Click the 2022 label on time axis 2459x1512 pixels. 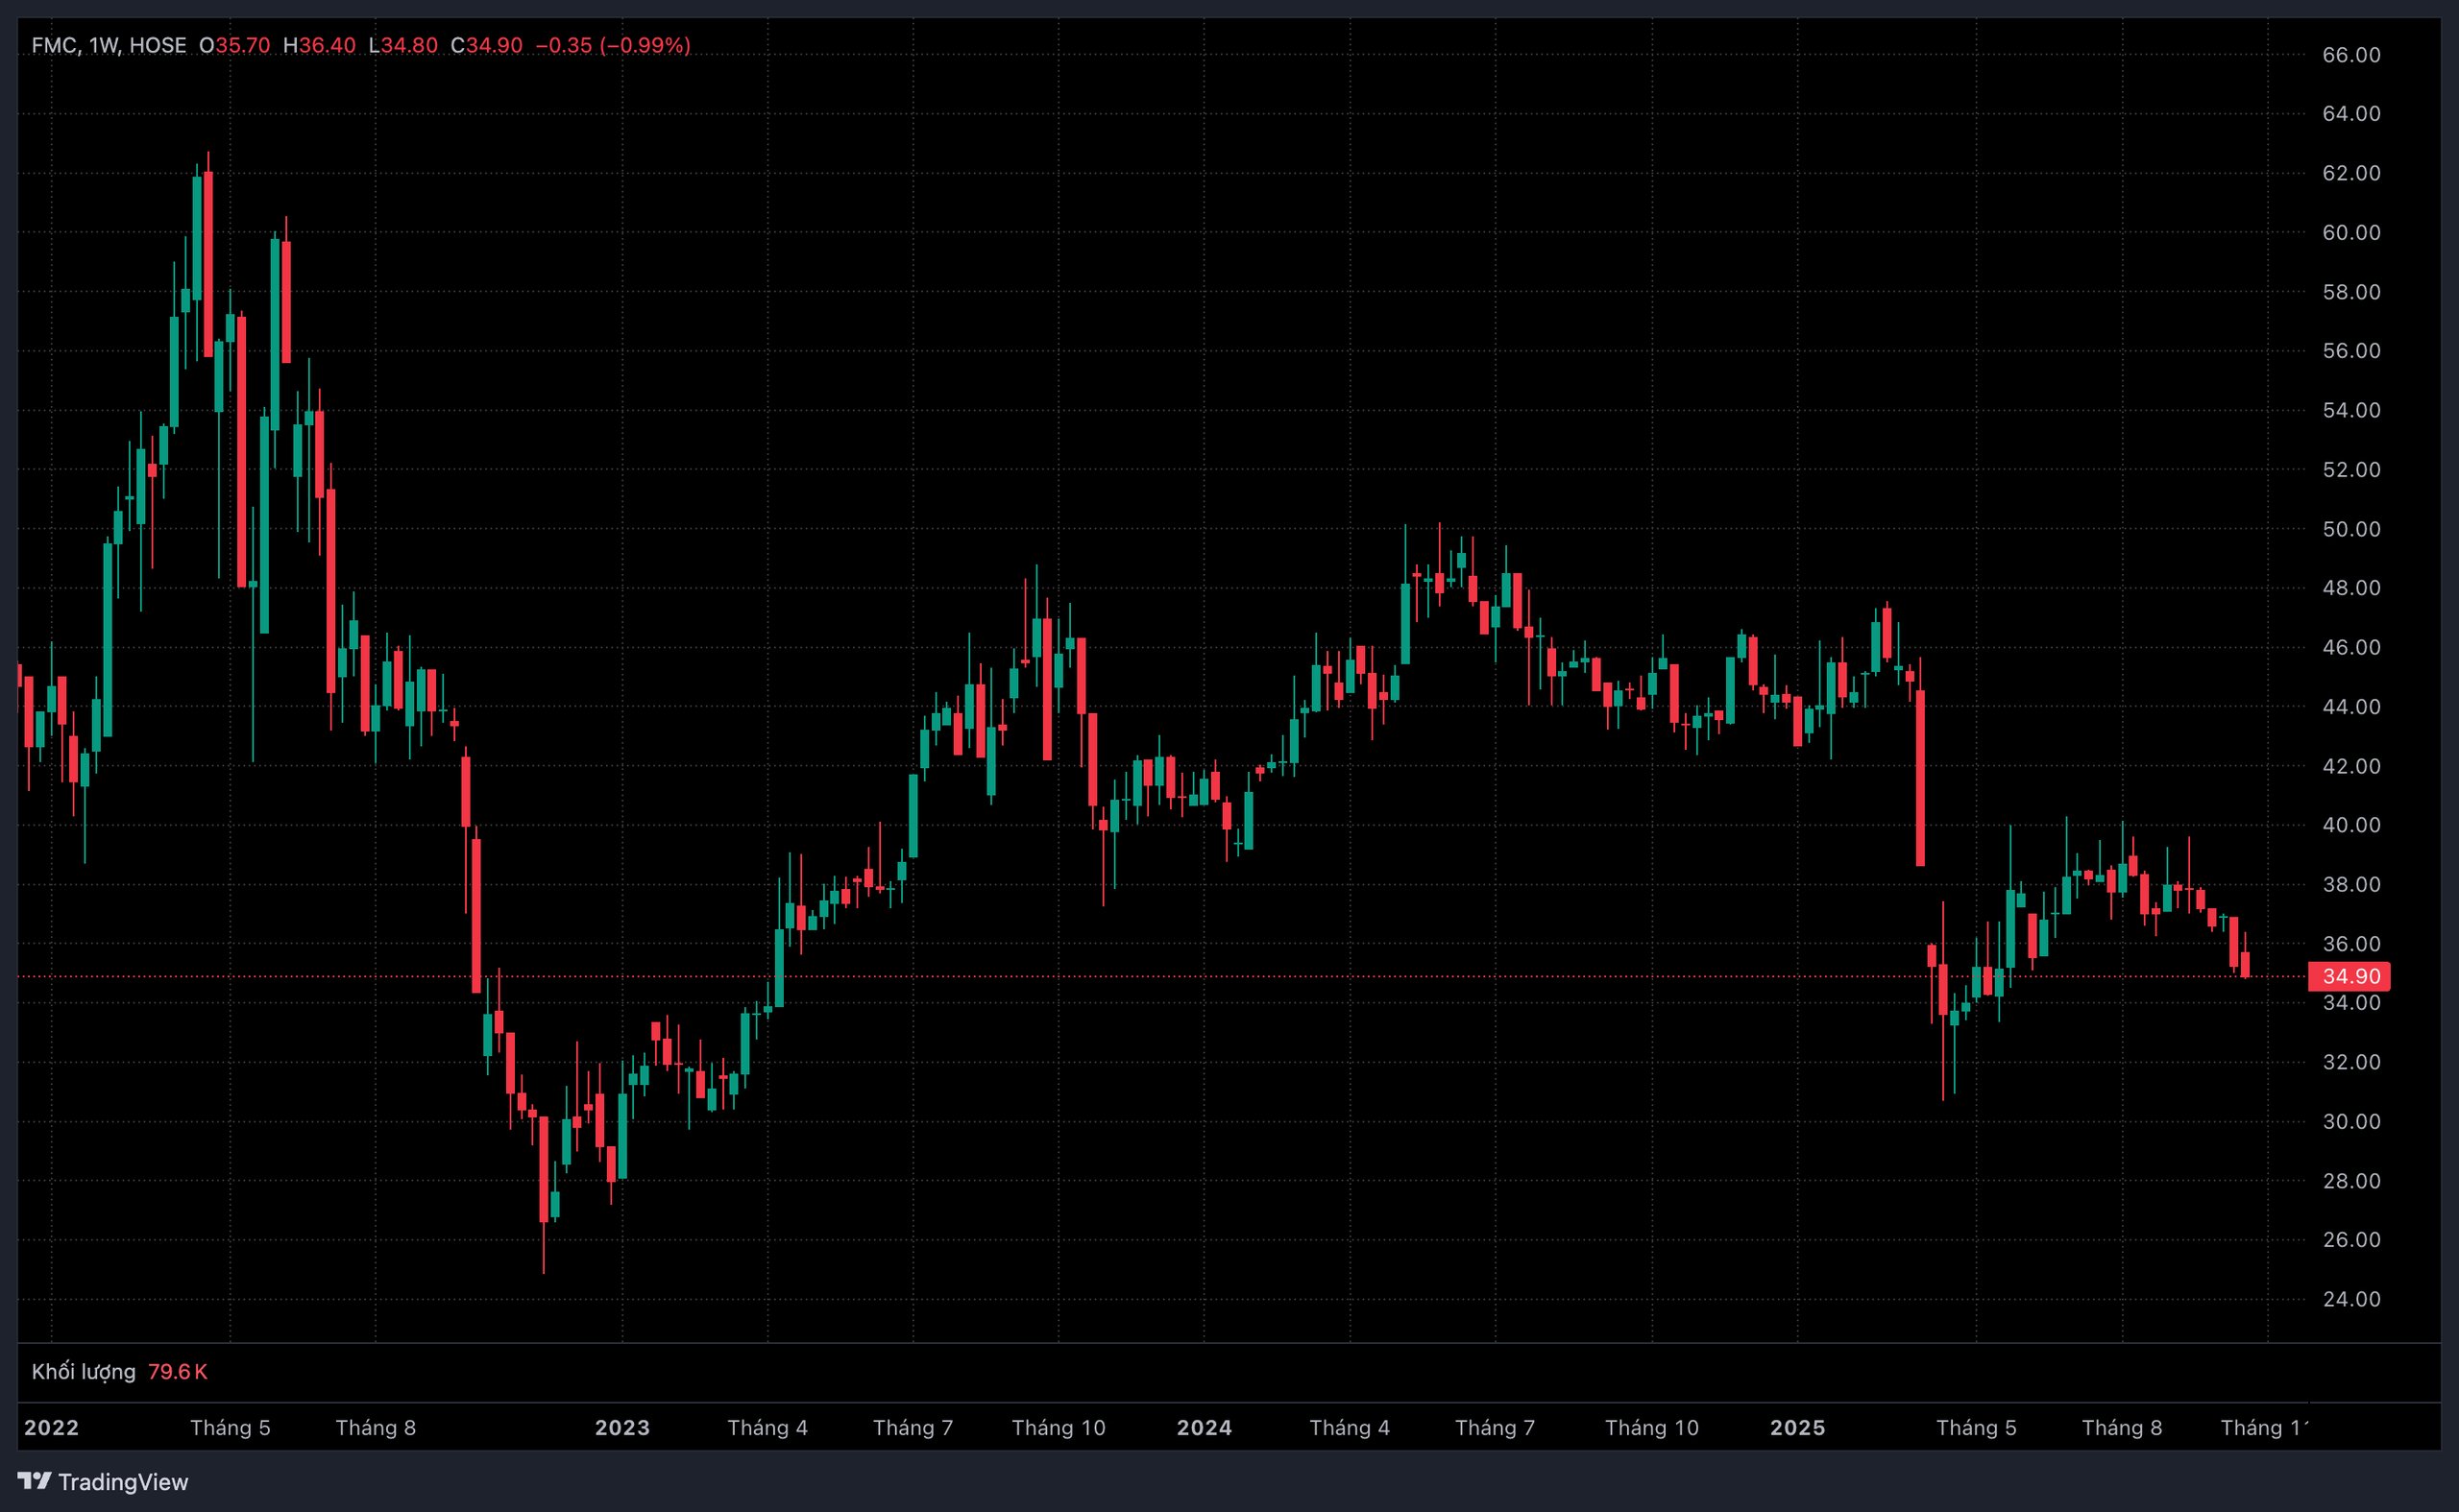click(x=51, y=1427)
